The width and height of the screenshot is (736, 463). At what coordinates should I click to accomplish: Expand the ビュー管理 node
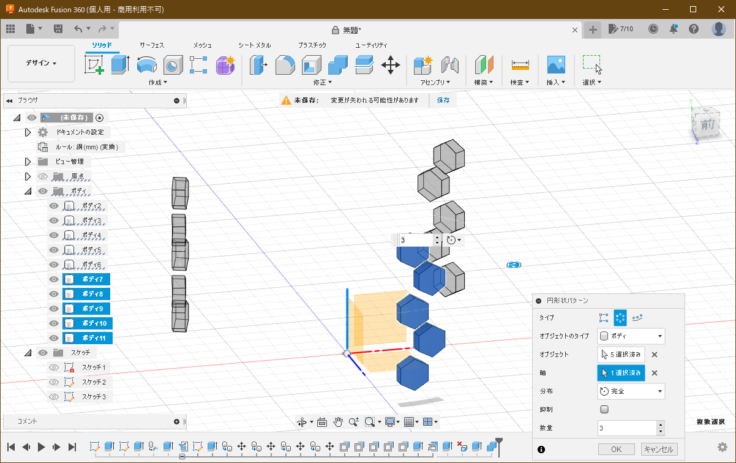pos(28,162)
